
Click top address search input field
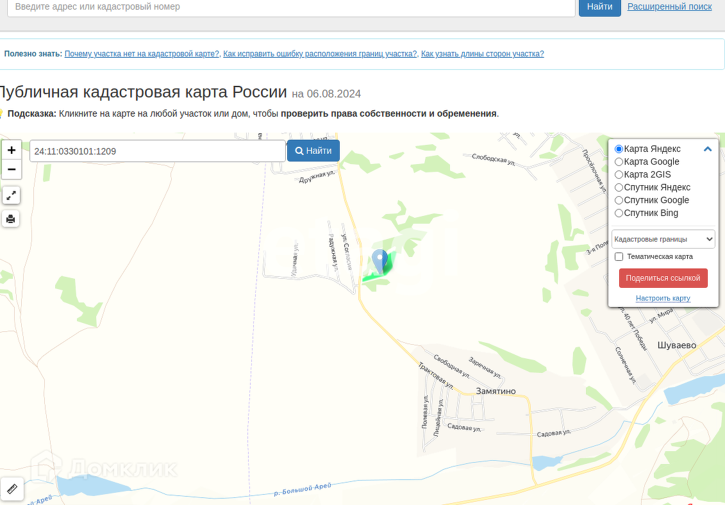(291, 7)
